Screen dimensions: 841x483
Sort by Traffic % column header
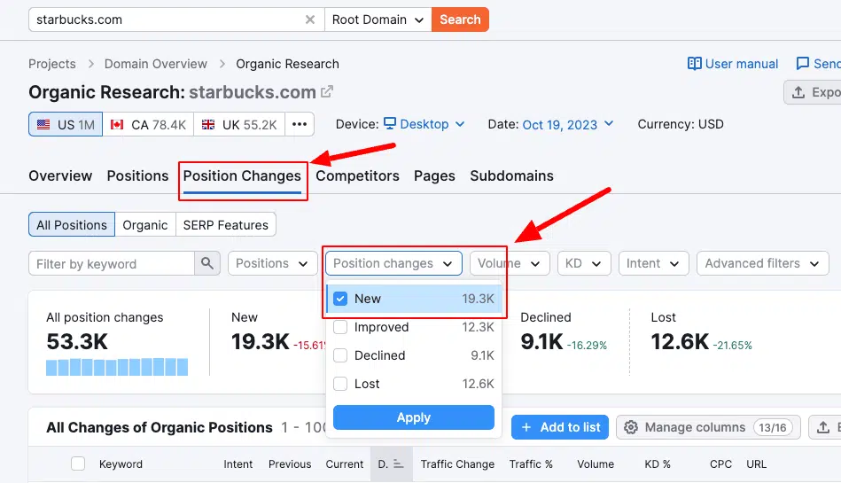(531, 464)
